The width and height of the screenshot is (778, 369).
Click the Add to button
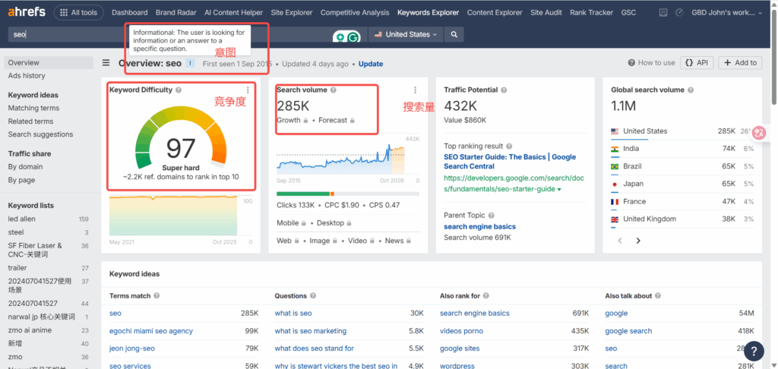click(739, 63)
